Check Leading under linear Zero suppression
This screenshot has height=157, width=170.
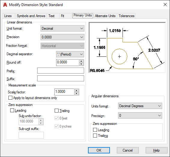click(12, 110)
